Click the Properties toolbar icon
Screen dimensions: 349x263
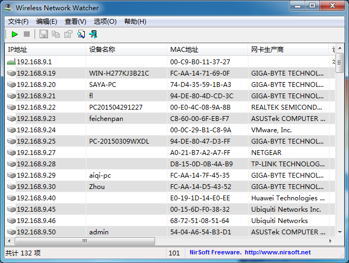pyautogui.click(x=68, y=35)
